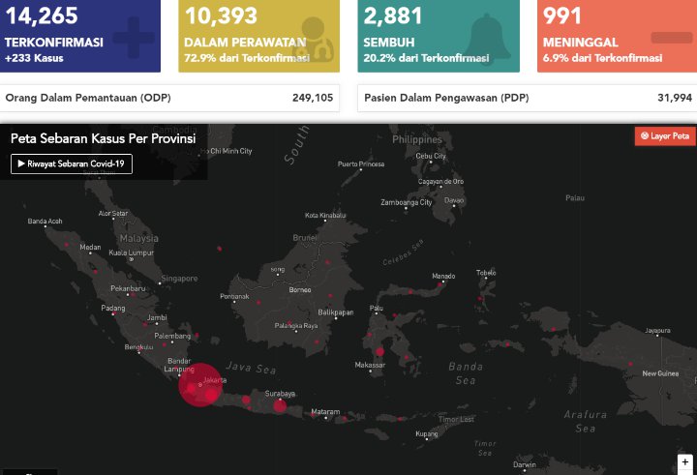Viewport: 697px width, 475px height.
Task: Click the Jayapura label on map
Action: coord(658,331)
